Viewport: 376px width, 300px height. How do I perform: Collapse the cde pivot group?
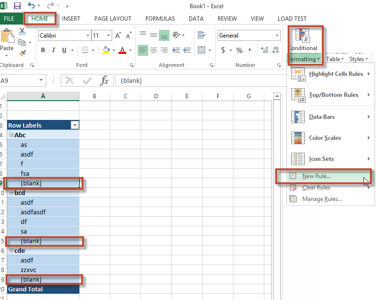(11, 250)
